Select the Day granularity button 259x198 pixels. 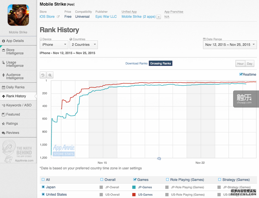pyautogui.click(x=250, y=64)
